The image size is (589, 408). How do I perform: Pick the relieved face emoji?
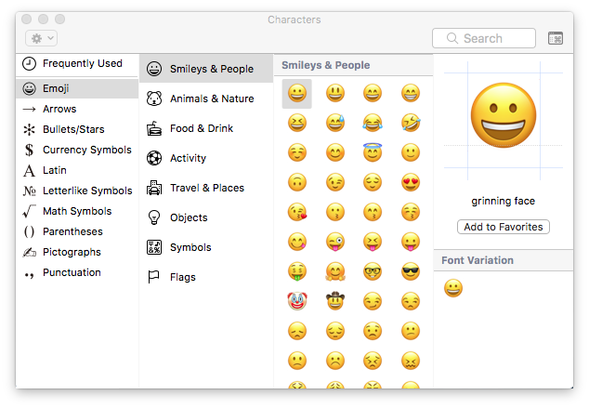[373, 182]
